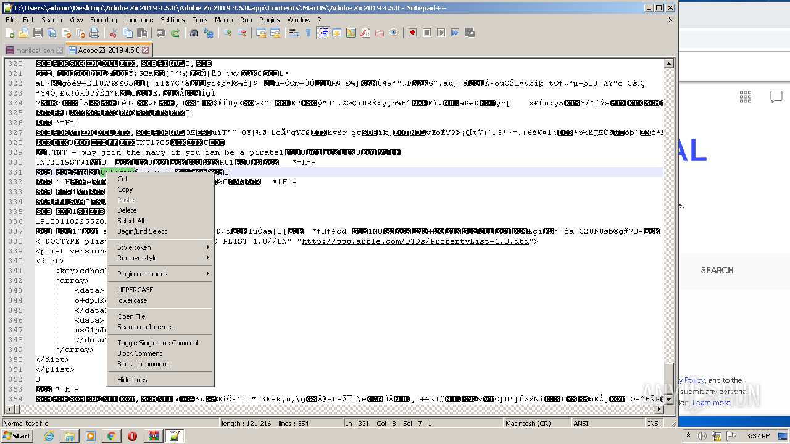Close the manifest.json tab
Viewport: 790px width, 444px height.
pyautogui.click(x=59, y=51)
